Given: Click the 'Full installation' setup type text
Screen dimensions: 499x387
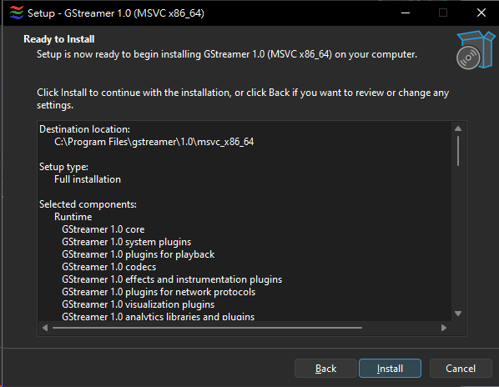Looking at the screenshot, I should 88,179.
